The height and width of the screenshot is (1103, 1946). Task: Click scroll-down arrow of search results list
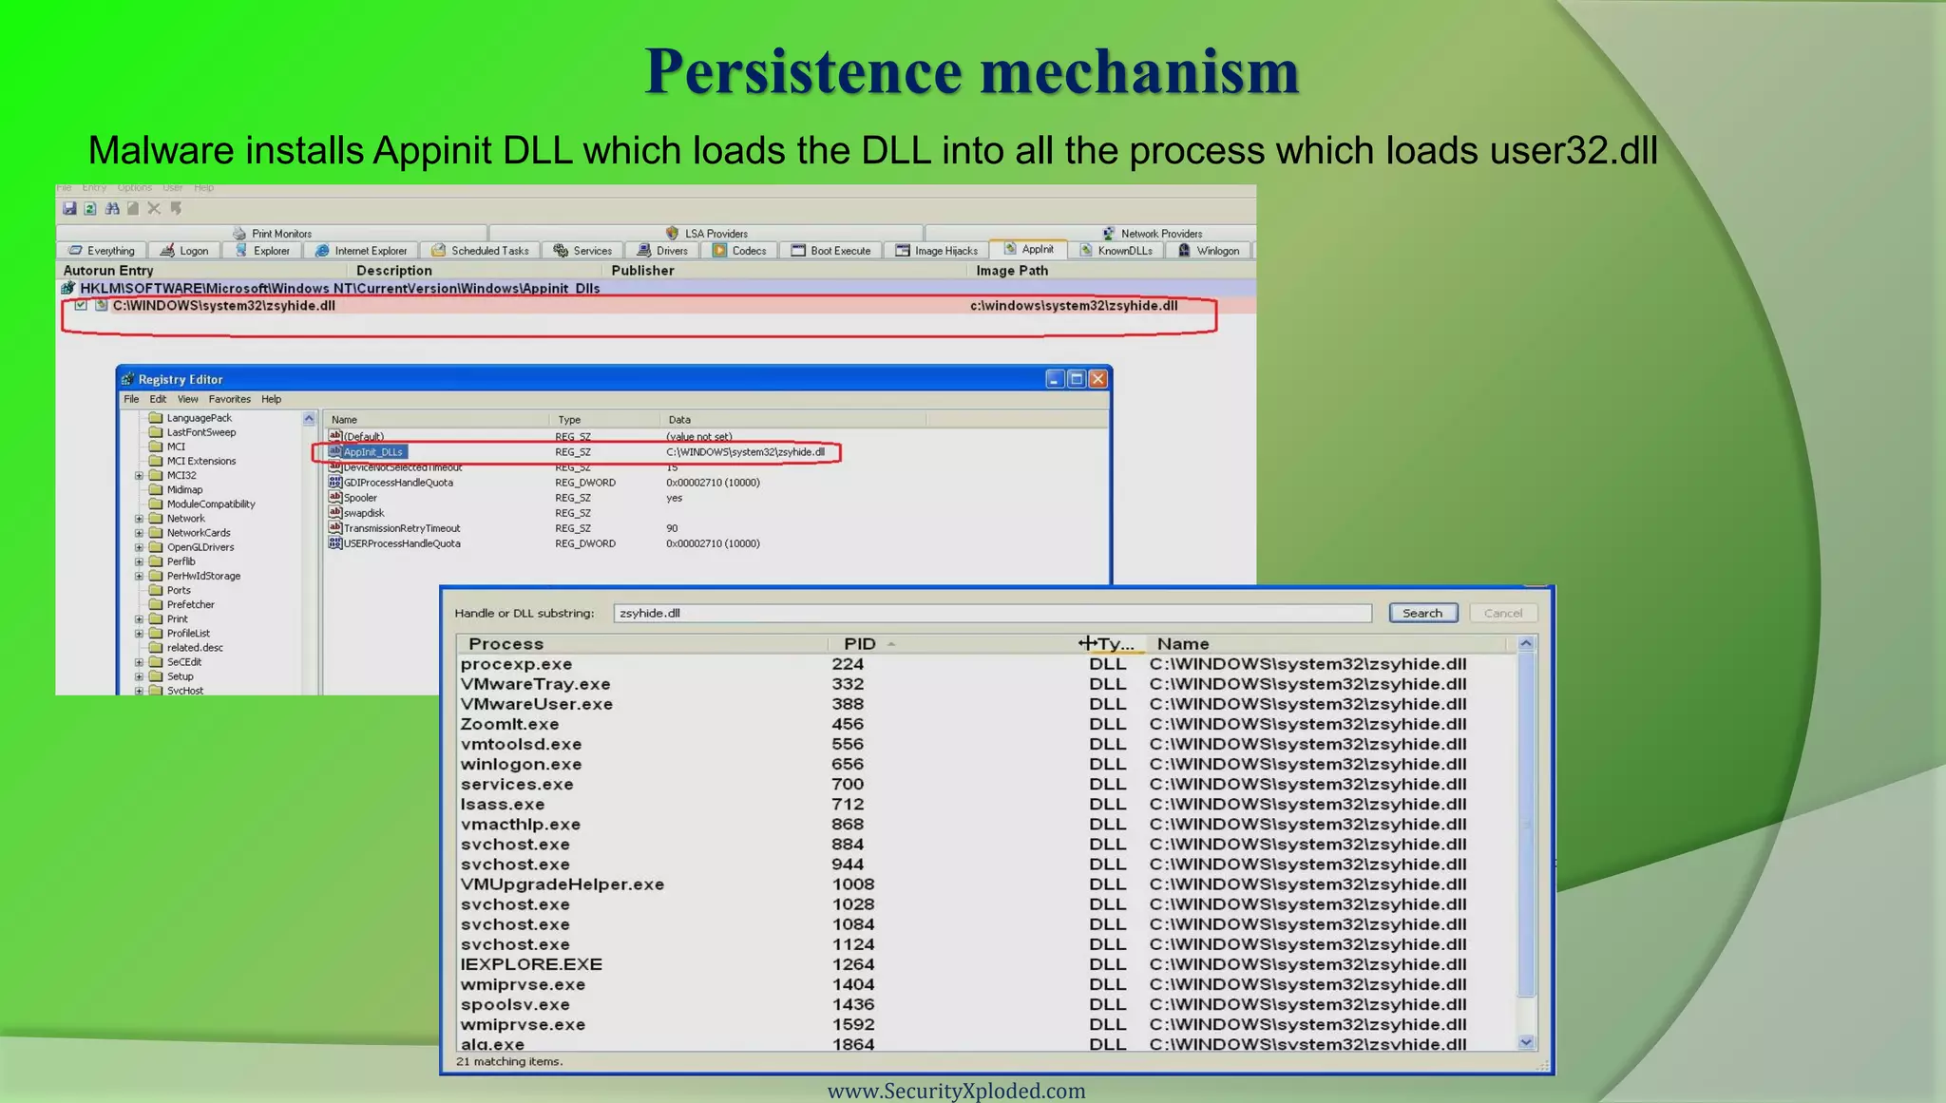click(1526, 1041)
